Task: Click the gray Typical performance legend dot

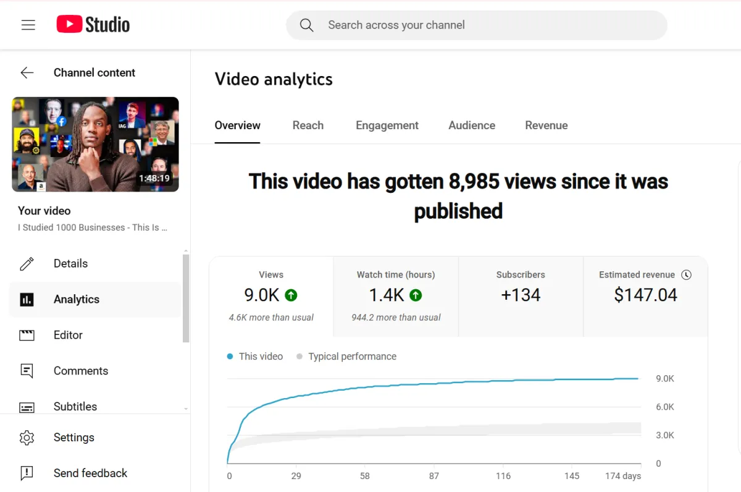Action: click(299, 357)
